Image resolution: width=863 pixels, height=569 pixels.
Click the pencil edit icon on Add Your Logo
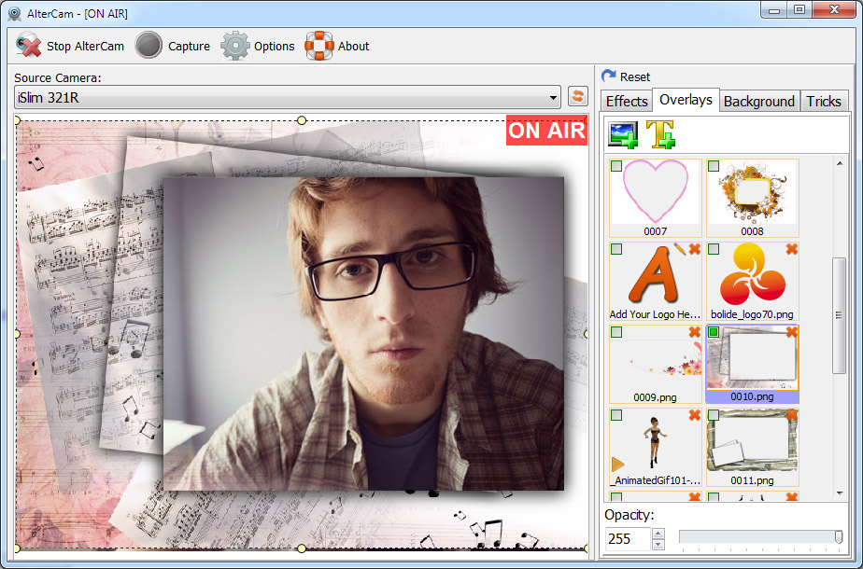click(680, 249)
